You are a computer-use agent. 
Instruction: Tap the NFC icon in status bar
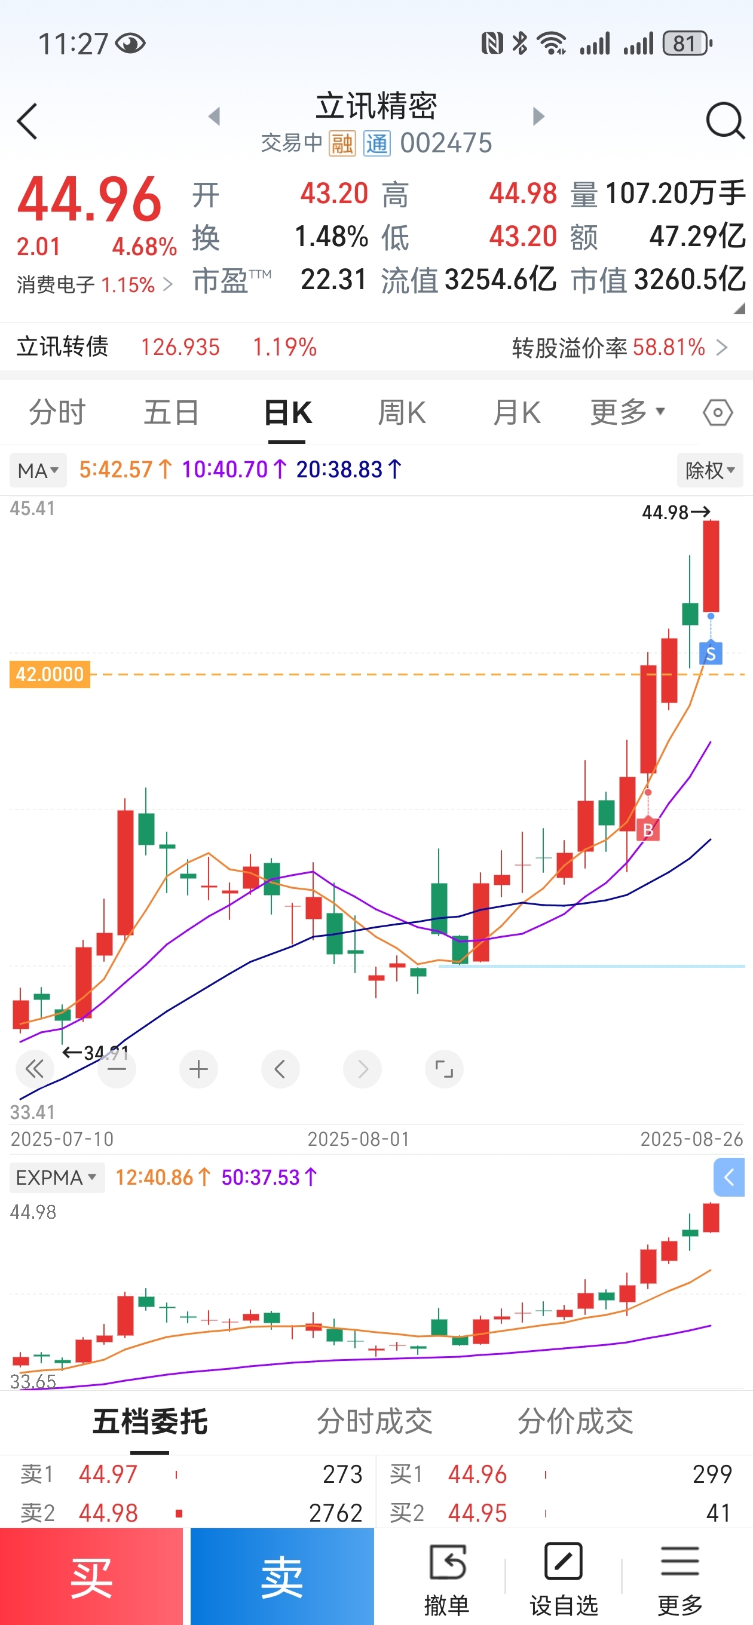pos(492,44)
